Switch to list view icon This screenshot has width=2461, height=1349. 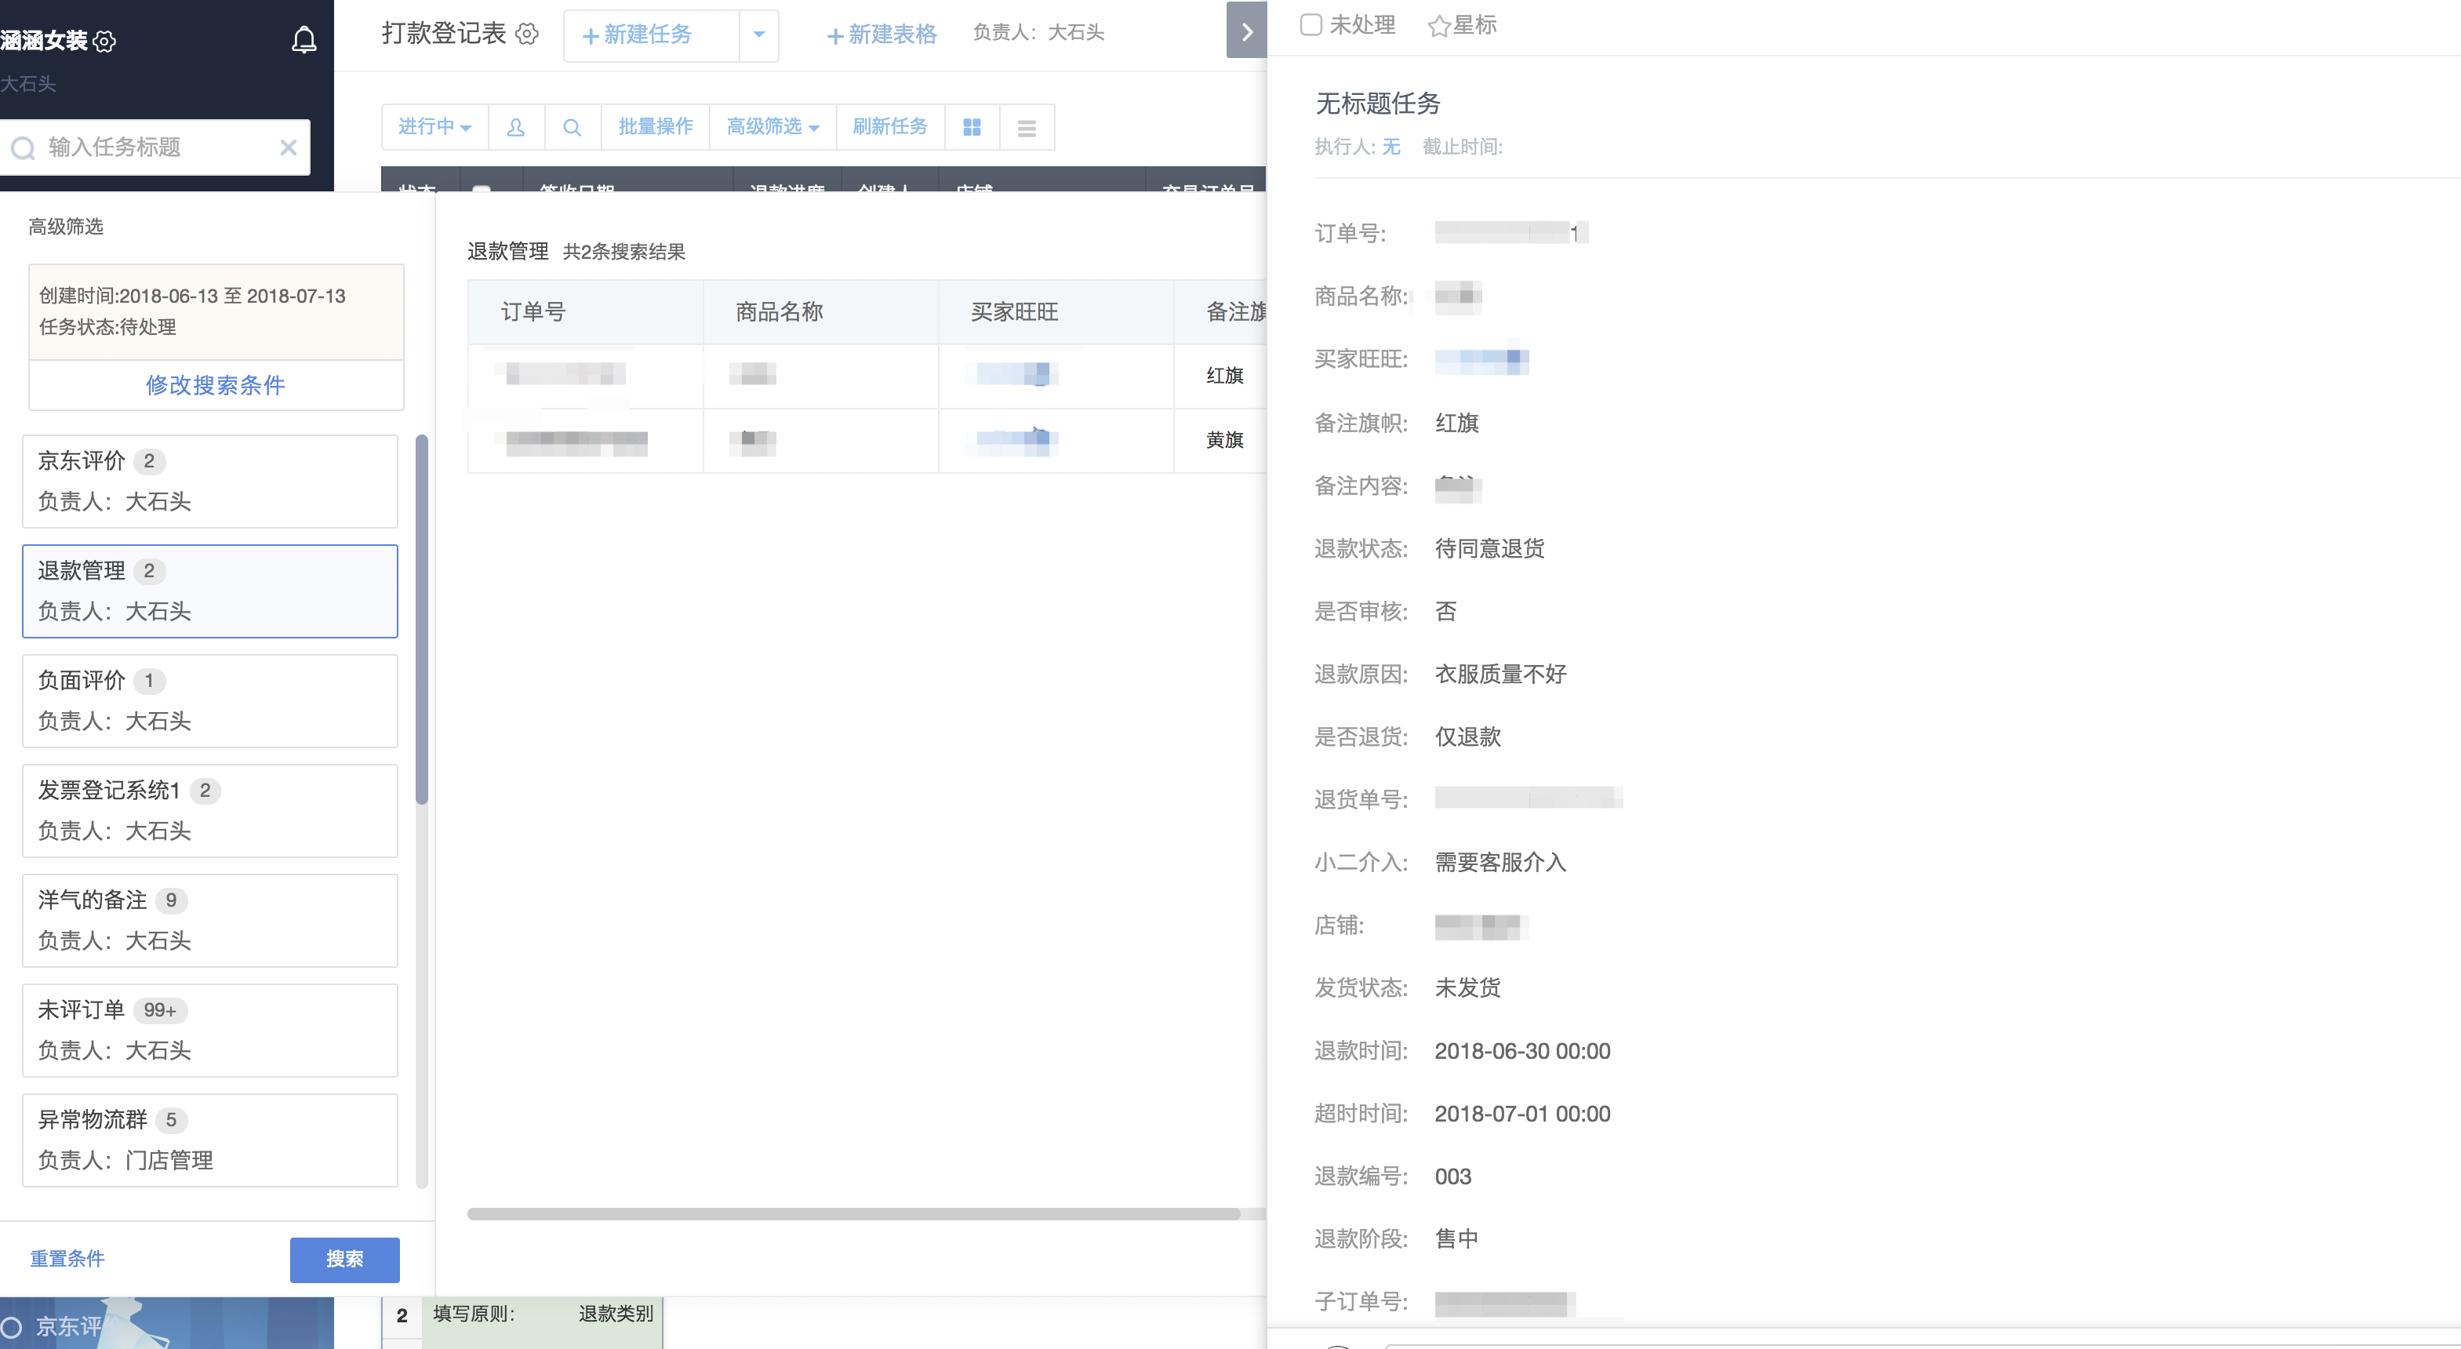click(x=1027, y=127)
